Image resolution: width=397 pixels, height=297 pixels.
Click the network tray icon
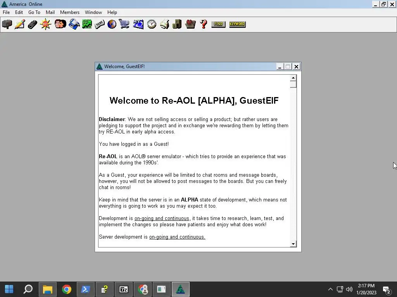pyautogui.click(x=340, y=289)
